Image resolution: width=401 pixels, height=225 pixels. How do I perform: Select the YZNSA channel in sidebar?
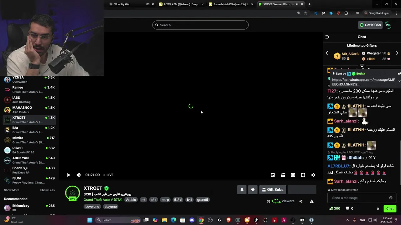[29, 79]
